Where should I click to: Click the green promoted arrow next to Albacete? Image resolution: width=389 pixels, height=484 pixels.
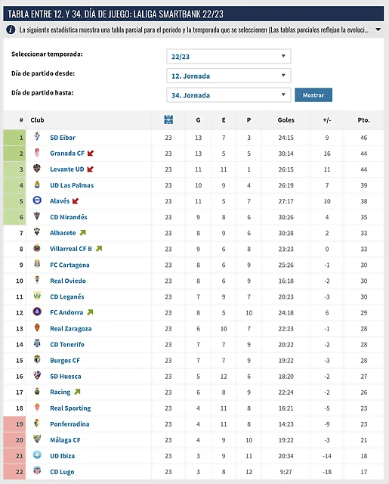(82, 233)
